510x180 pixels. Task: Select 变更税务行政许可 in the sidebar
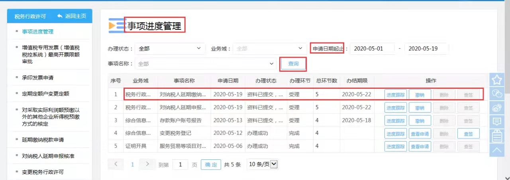43,172
